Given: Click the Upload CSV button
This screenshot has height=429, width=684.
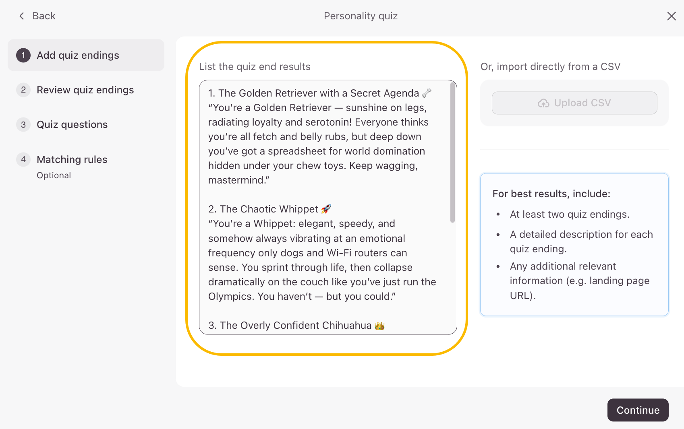Looking at the screenshot, I should tap(574, 103).
